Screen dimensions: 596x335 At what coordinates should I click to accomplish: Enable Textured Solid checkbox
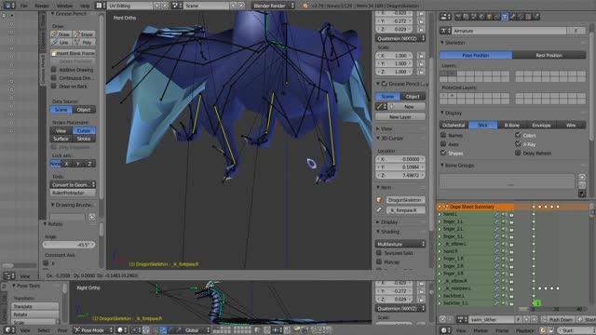[x=379, y=252]
